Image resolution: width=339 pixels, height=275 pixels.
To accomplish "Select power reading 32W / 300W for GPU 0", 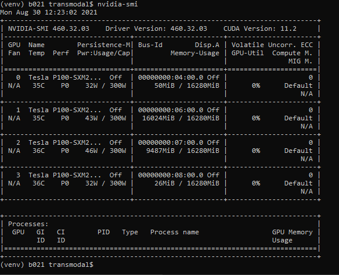I will coord(106,85).
